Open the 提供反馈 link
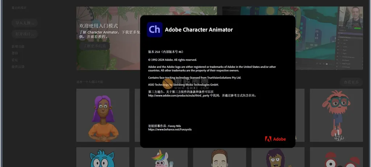371x167 pixels. point(18,67)
